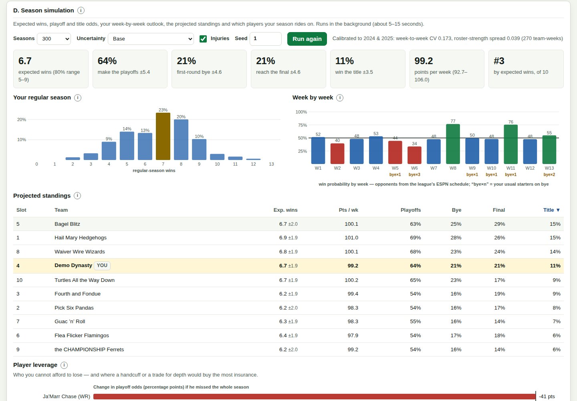Focus the Seed input field
The height and width of the screenshot is (401, 577).
(266, 39)
